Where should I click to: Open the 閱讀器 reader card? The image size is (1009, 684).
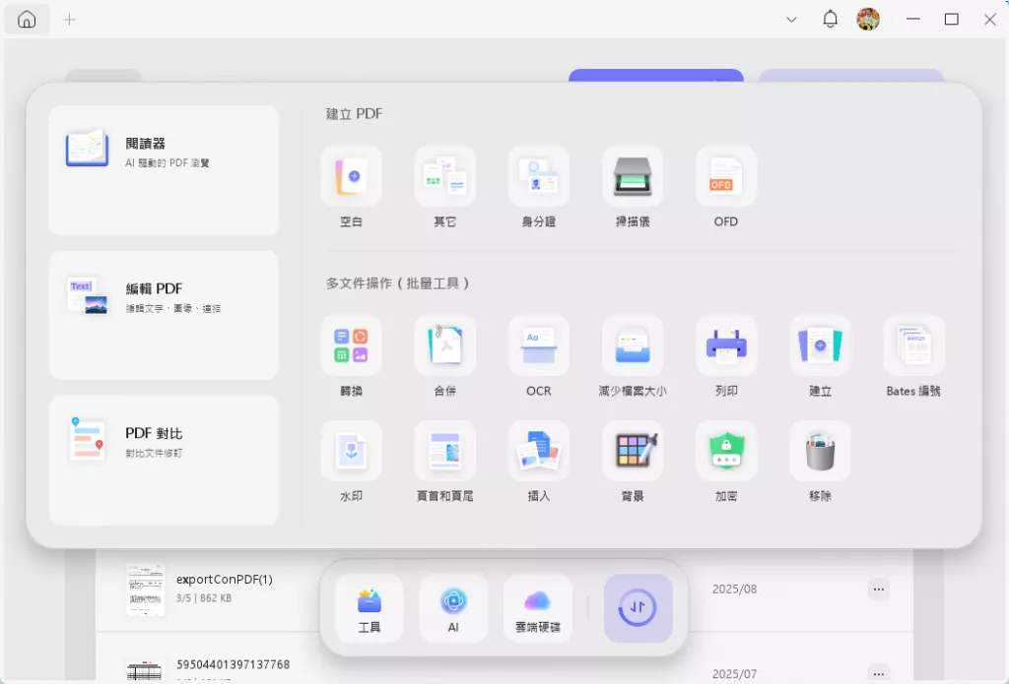pos(164,170)
